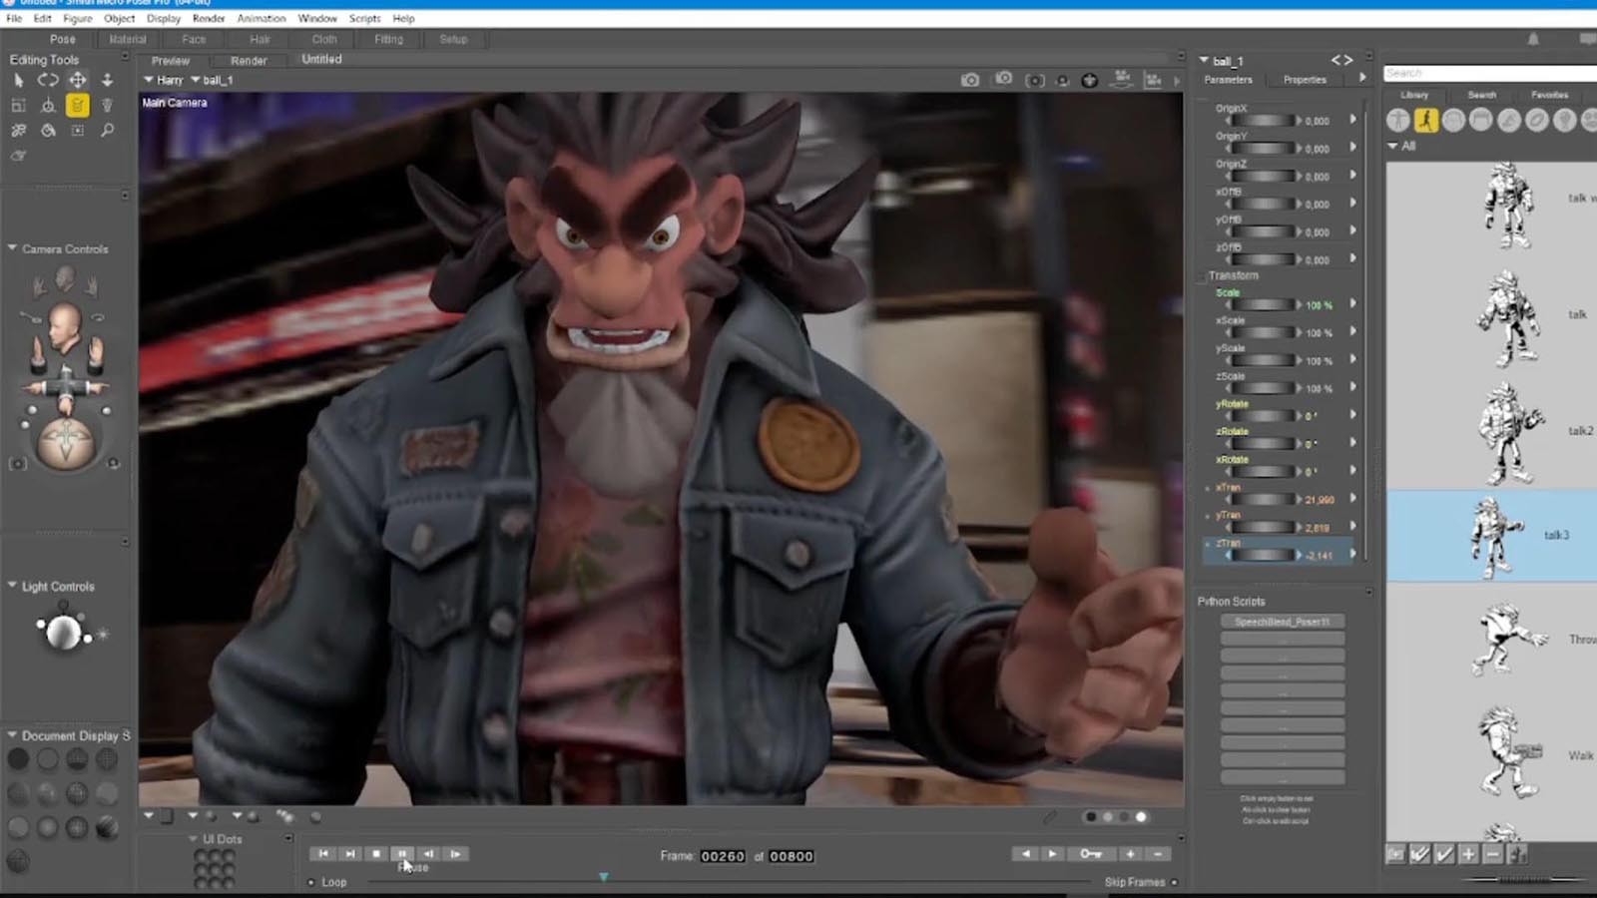Add a keyframe with the plus button
Image resolution: width=1597 pixels, height=898 pixels.
point(1130,854)
